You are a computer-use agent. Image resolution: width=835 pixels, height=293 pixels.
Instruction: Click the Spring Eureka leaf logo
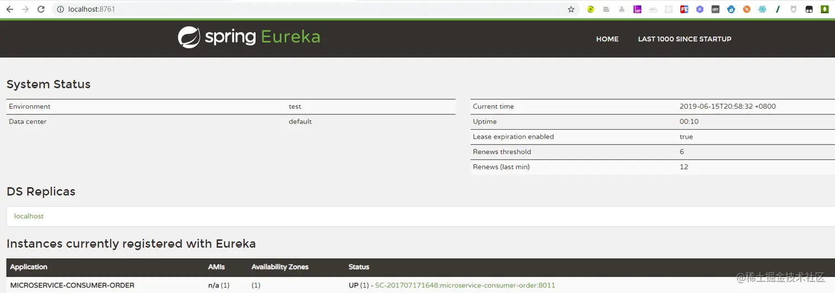(x=189, y=37)
